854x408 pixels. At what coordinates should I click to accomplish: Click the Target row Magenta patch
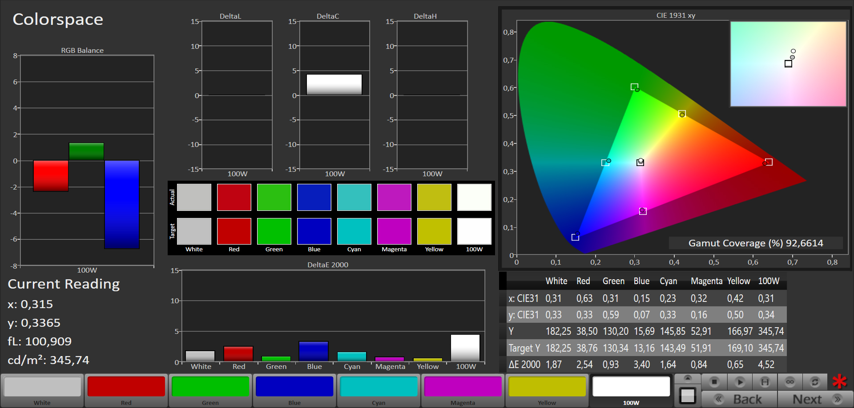point(394,231)
